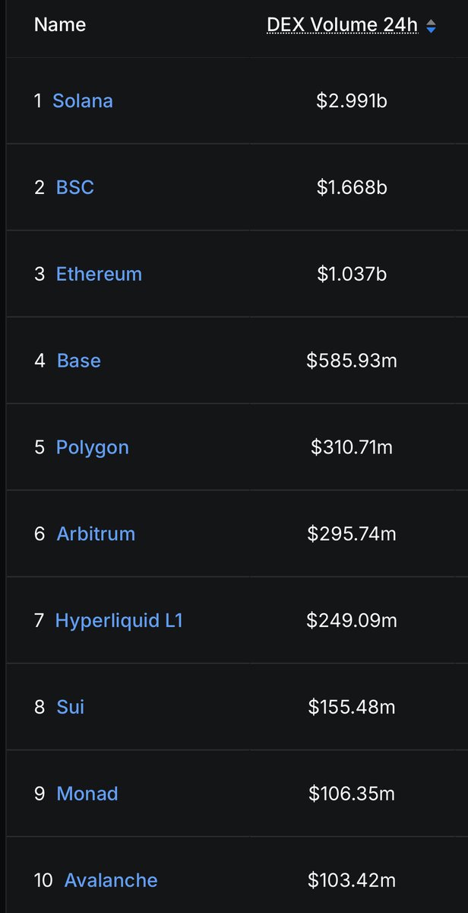Click the sort arrows beside DEX Volume 24h
Screen dimensions: 468x913
pyautogui.click(x=431, y=26)
